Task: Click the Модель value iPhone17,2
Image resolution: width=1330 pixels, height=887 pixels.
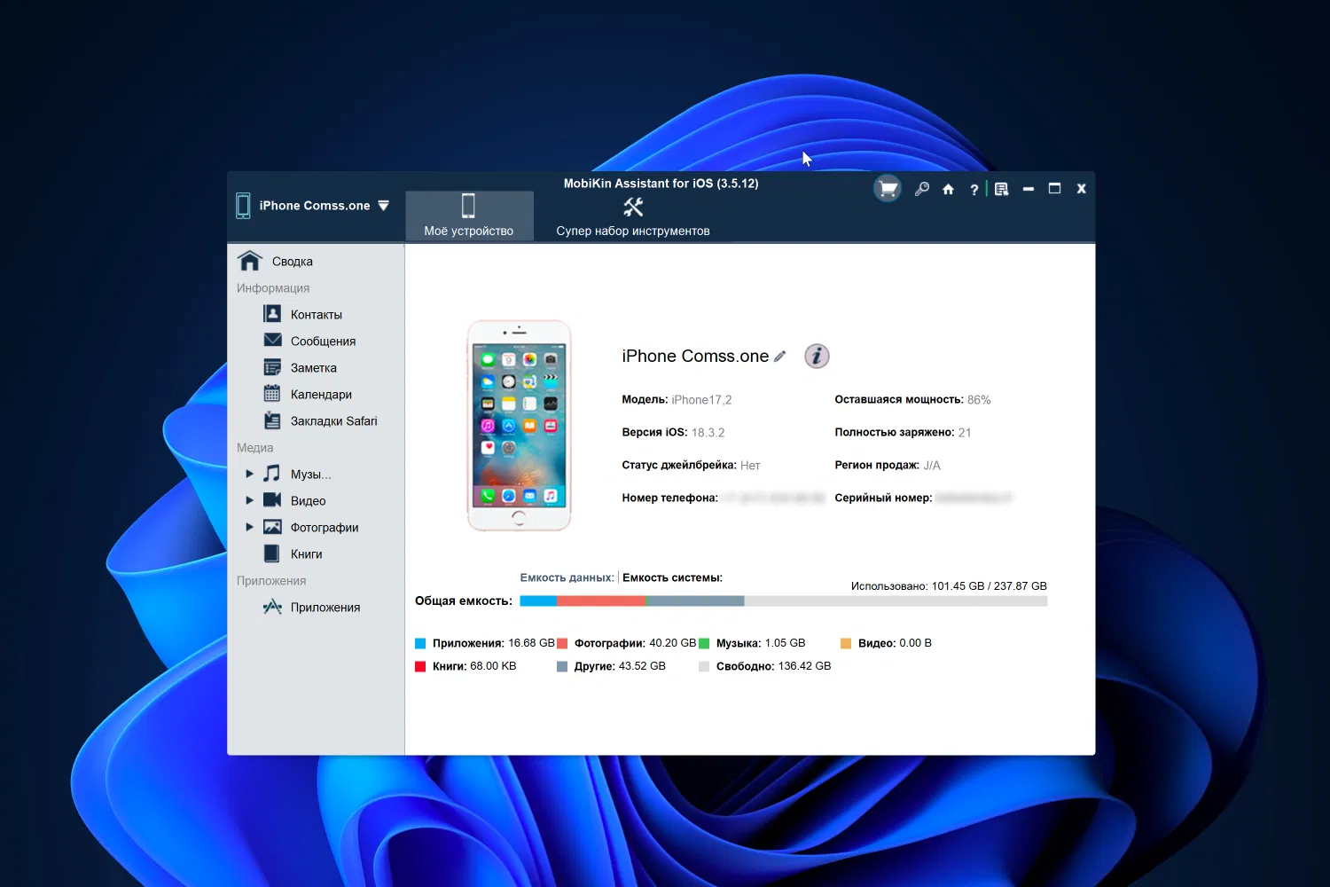Action: (701, 400)
